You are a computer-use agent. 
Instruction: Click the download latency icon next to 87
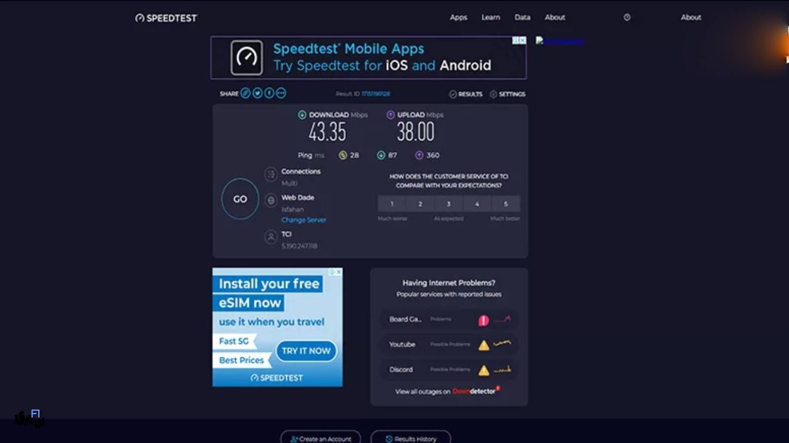click(381, 155)
